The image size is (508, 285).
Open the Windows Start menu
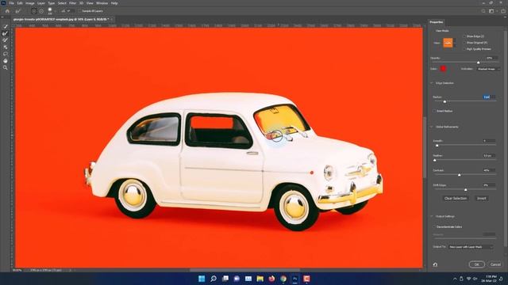coord(202,279)
